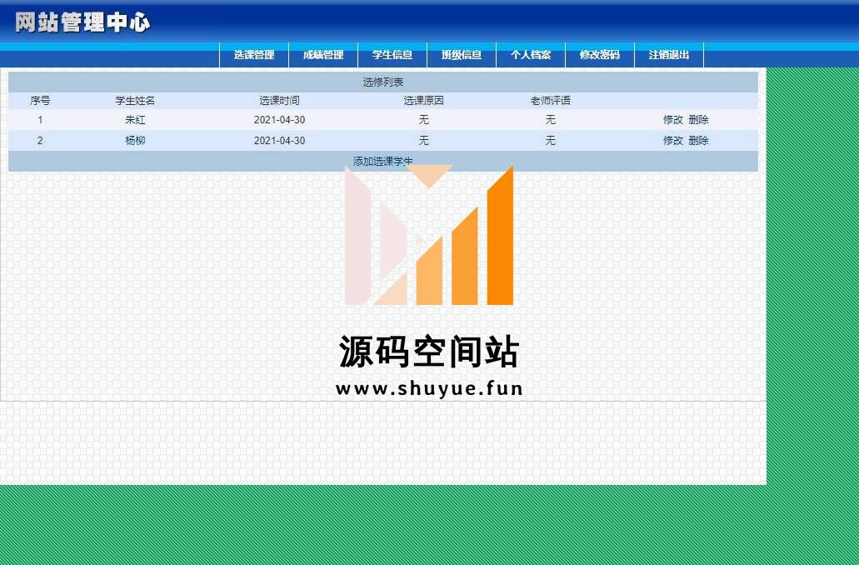Click 删除 link in 朱红 row

[698, 119]
